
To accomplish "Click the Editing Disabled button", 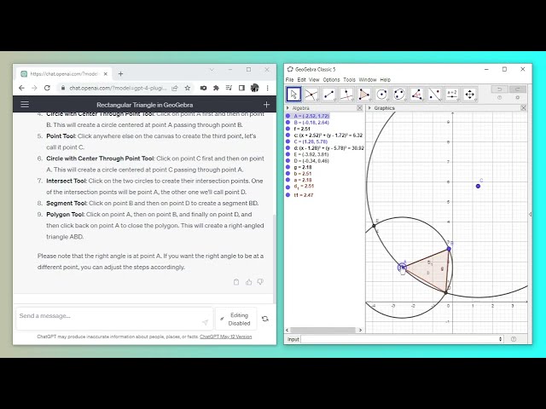I will point(235,319).
